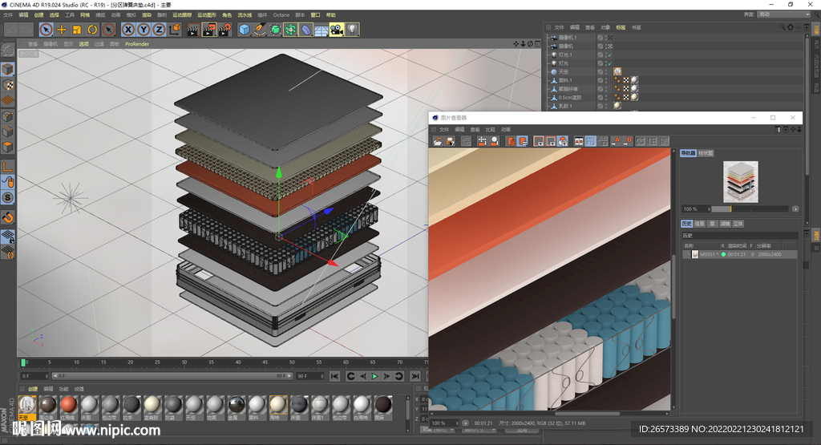The width and height of the screenshot is (821, 445).
Task: Toggle visibility dots of 天空 object
Action: tap(607, 71)
